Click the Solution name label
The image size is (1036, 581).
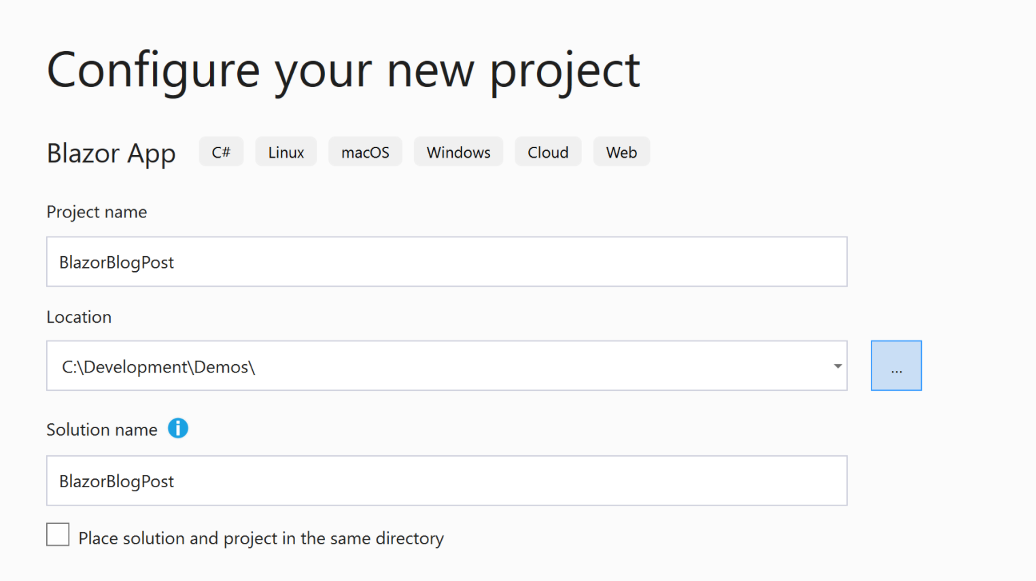point(102,429)
